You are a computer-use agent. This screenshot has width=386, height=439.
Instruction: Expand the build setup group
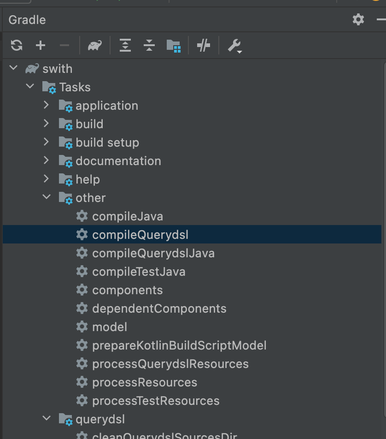click(47, 142)
